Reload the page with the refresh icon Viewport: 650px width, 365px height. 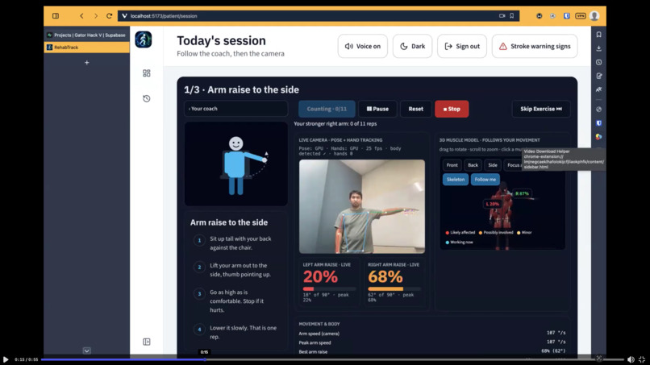[110, 16]
